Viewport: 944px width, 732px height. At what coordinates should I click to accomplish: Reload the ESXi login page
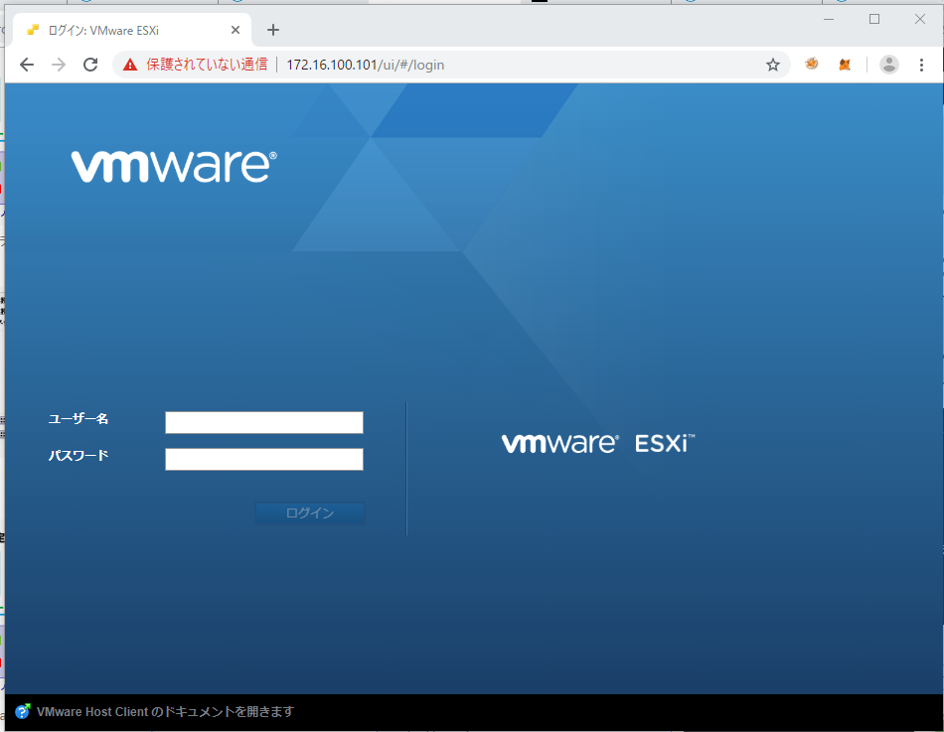pos(90,65)
